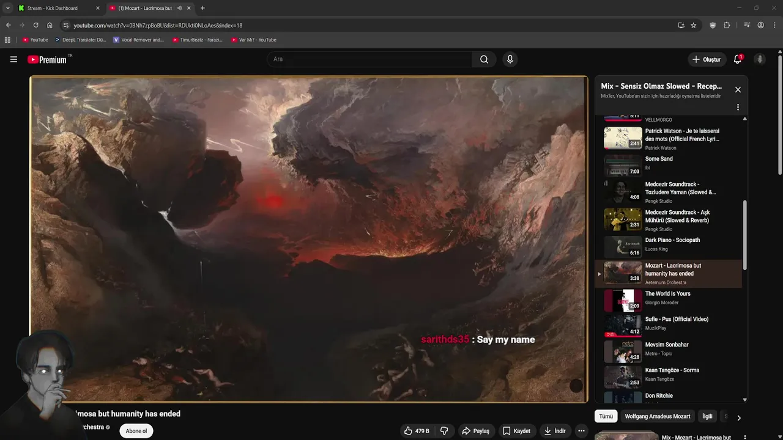Image resolution: width=783 pixels, height=440 pixels.
Task: Mute the Mozart tab audio icon
Action: click(179, 8)
